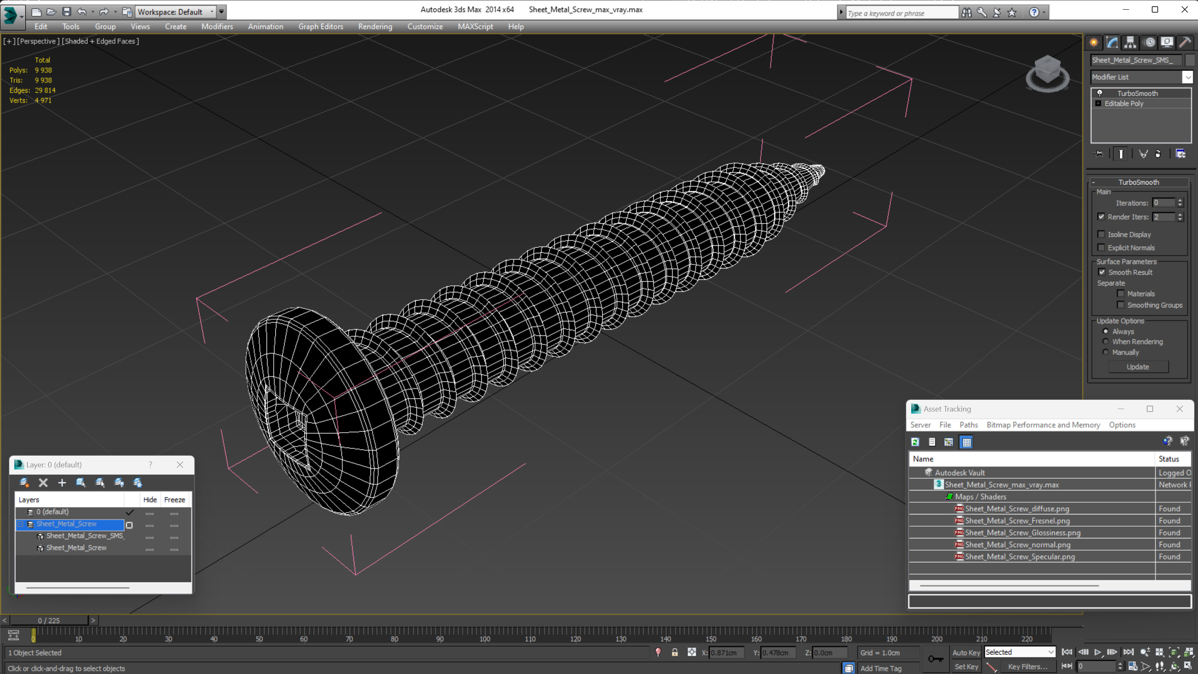Open the Modifier List dropdown
The height and width of the screenshot is (674, 1198).
click(x=1188, y=77)
